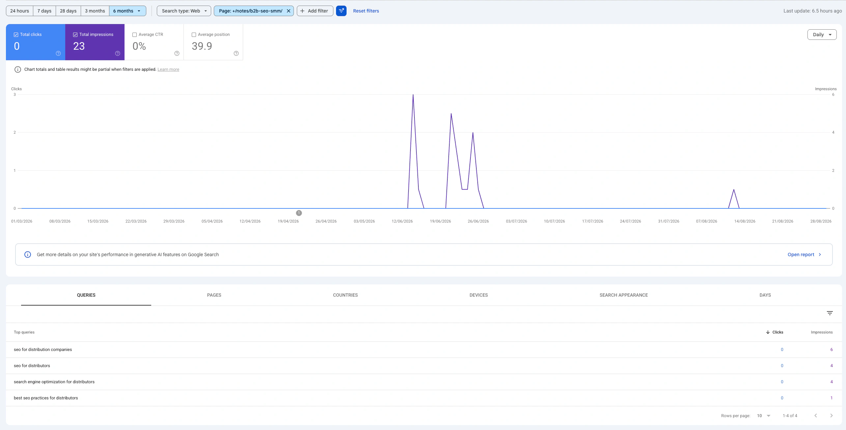Remove the Page b2b-seo-smm filter
This screenshot has height=430, width=846.
(289, 11)
